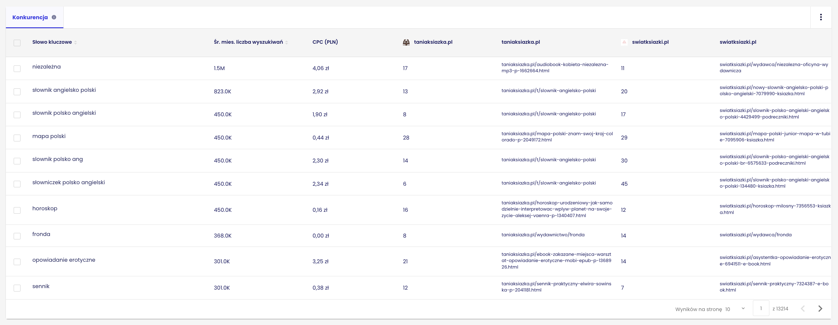Click keyword 'opowiadanie erotyczne'
838x325 pixels.
[x=64, y=260]
